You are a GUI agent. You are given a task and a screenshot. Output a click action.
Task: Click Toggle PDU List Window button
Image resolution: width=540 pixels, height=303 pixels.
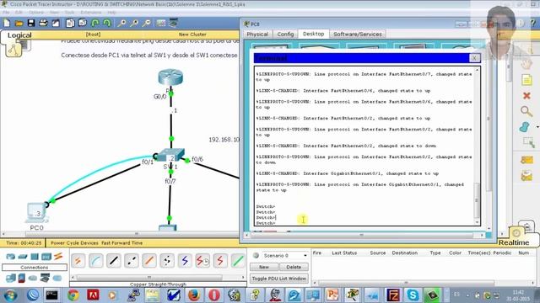pos(279,279)
